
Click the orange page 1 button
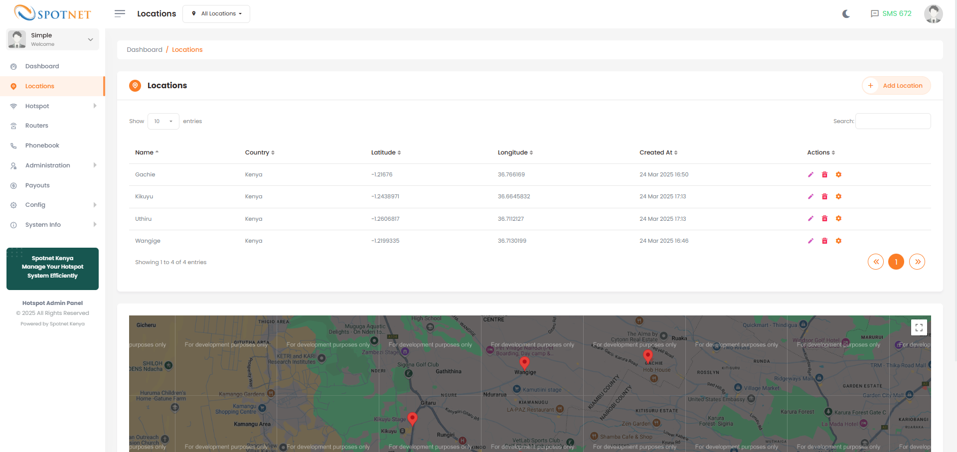(896, 262)
